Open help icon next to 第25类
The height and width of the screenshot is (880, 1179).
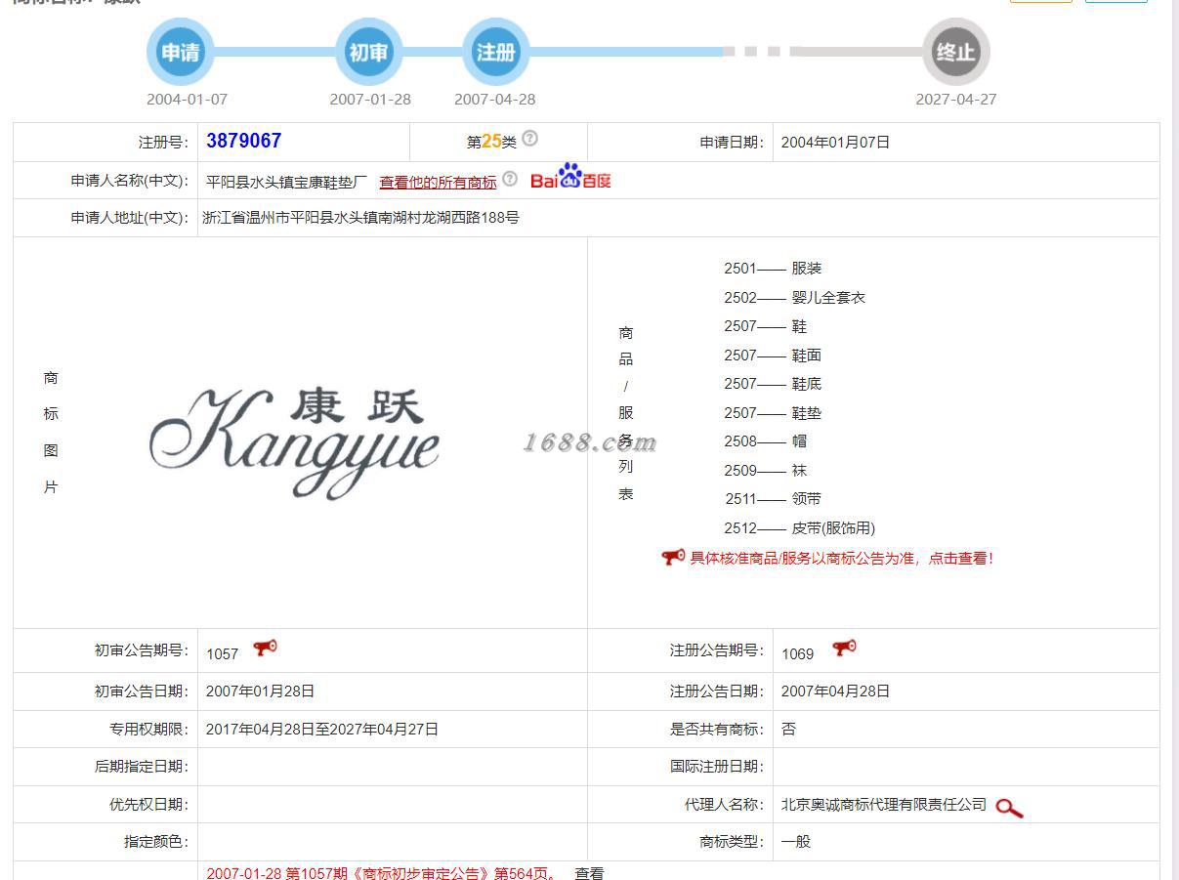[x=529, y=139]
